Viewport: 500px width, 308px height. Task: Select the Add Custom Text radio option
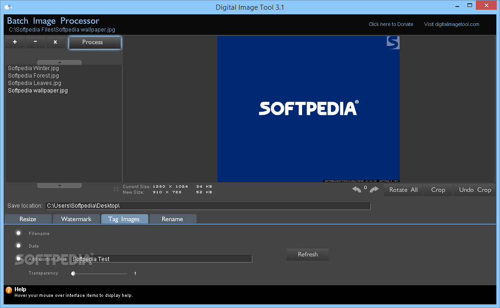click(19, 259)
